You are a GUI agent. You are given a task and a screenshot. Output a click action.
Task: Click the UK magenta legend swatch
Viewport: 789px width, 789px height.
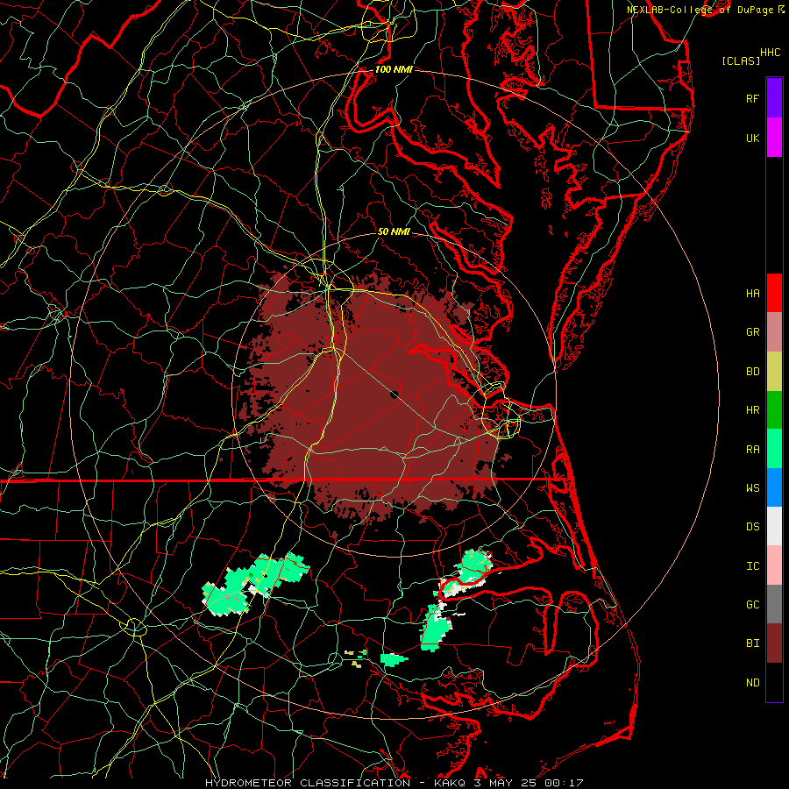774,138
